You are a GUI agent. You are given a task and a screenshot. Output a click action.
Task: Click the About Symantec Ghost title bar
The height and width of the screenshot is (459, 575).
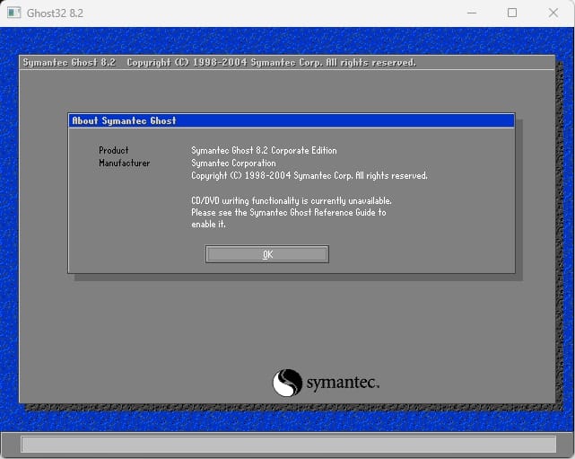pyautogui.click(x=292, y=120)
